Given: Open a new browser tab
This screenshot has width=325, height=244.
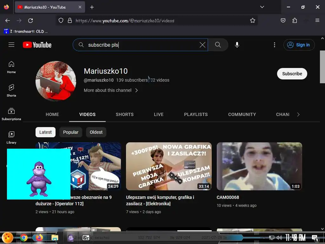Looking at the screenshot, I should [92, 7].
